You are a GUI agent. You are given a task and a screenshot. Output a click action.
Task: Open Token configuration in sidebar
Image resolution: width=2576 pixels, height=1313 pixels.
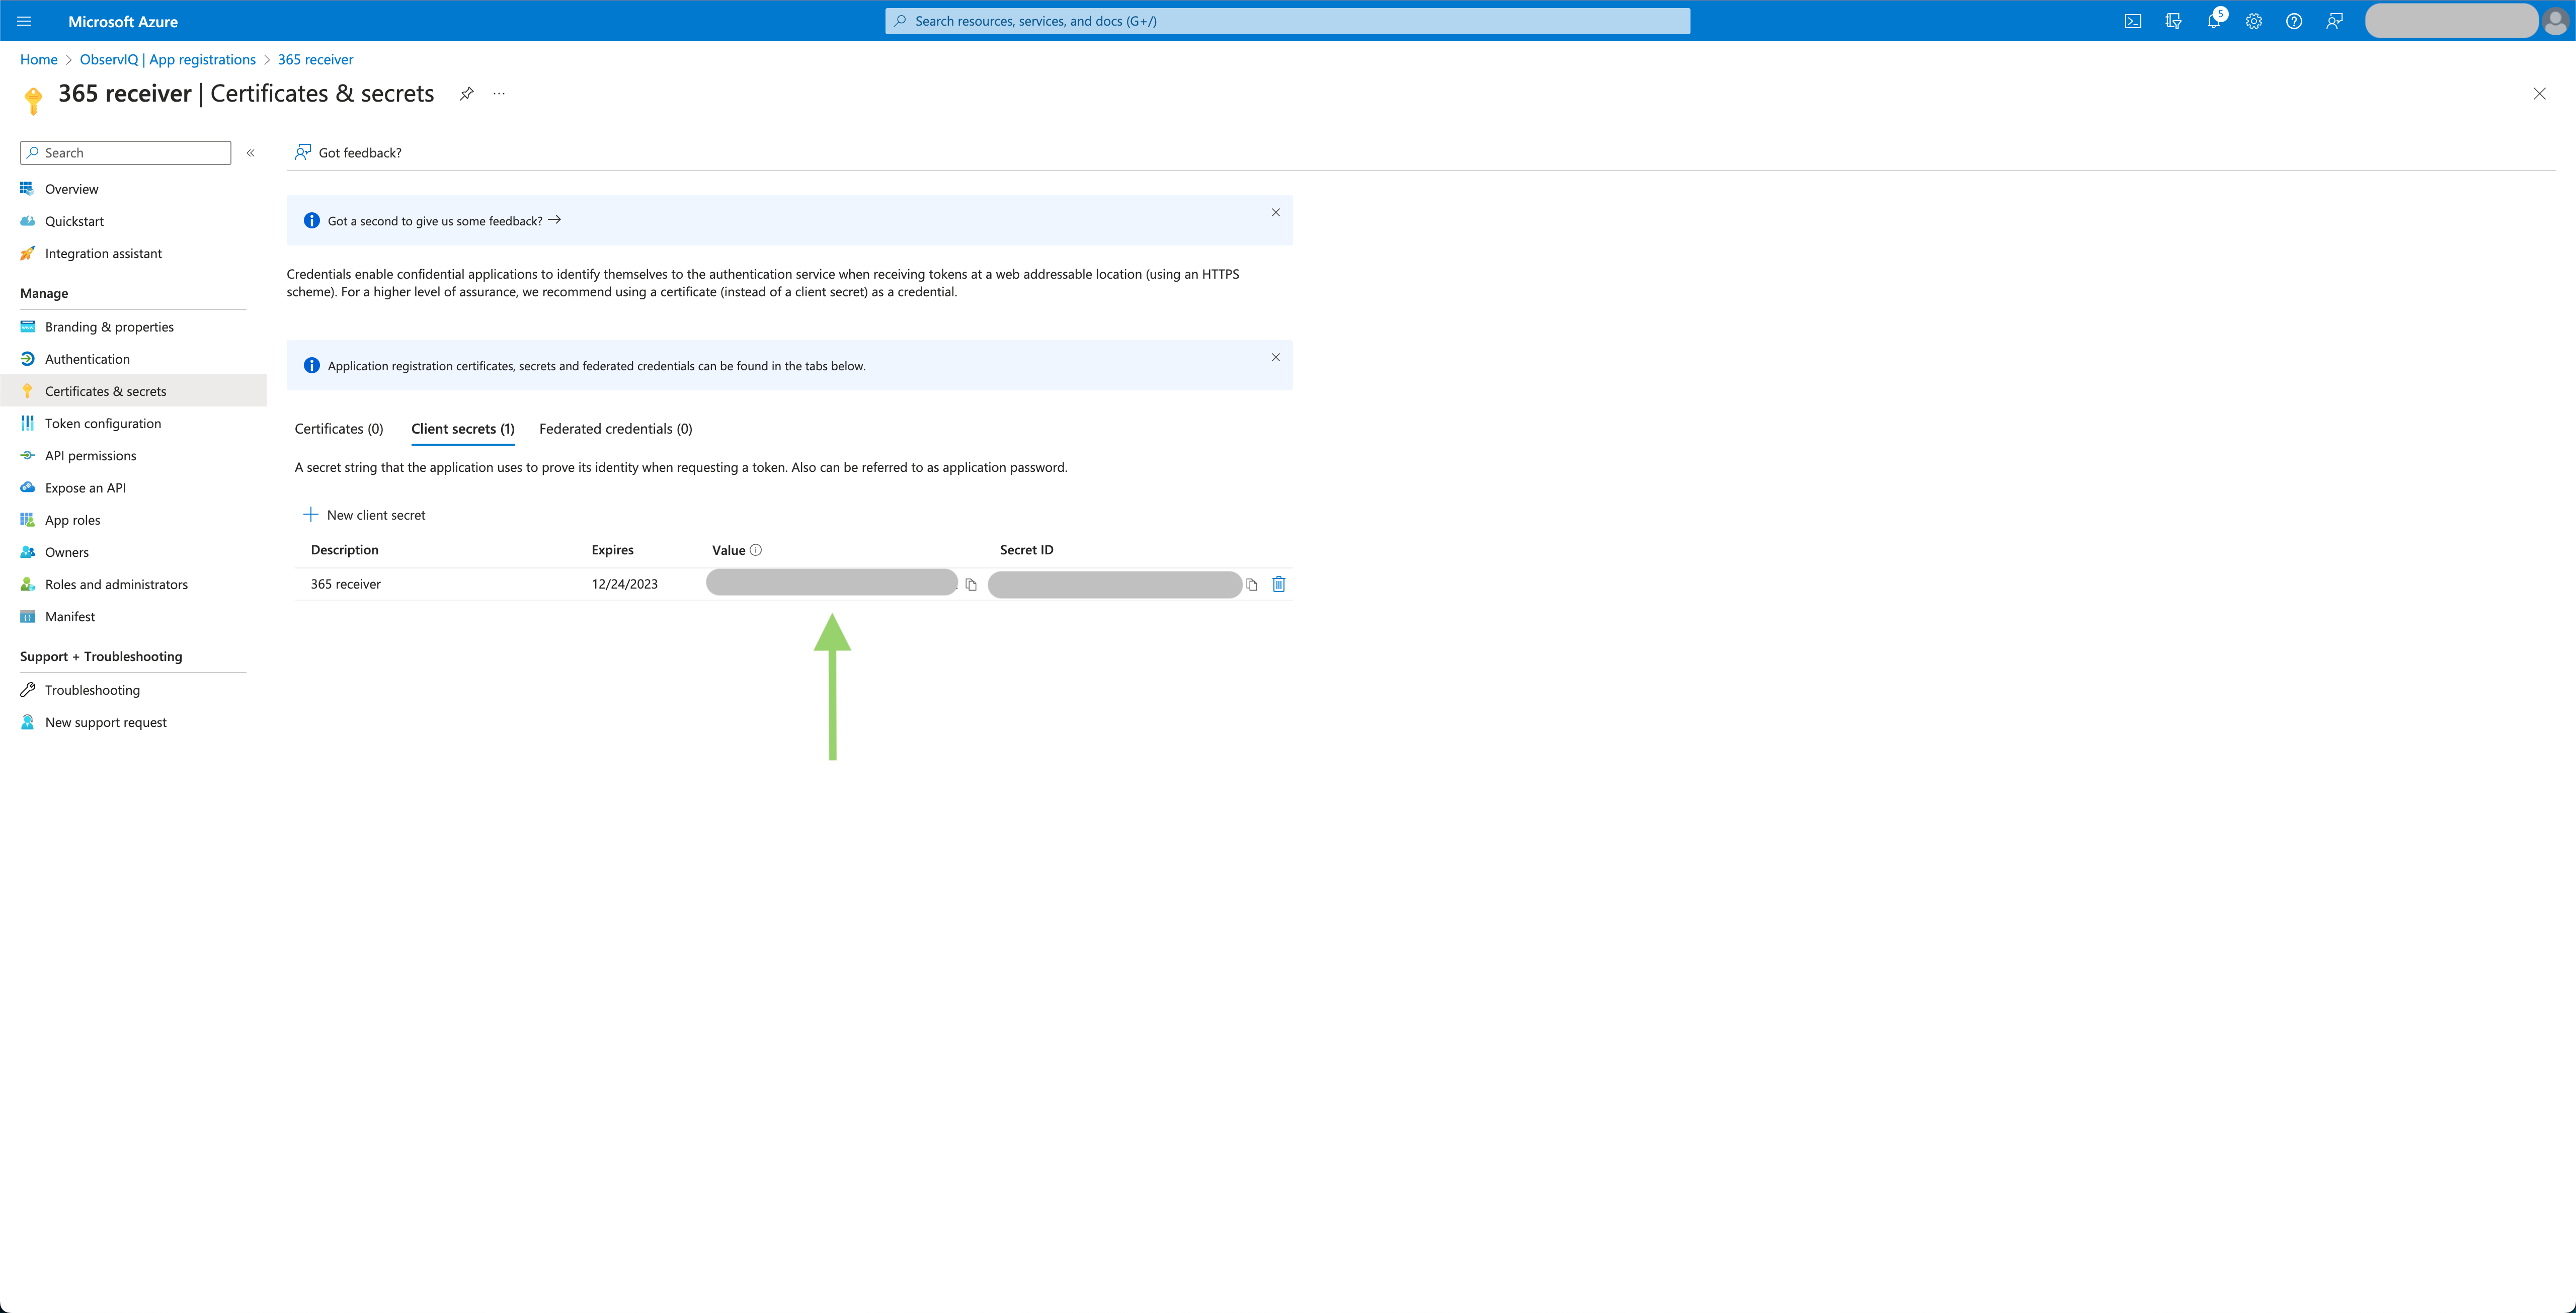[102, 424]
